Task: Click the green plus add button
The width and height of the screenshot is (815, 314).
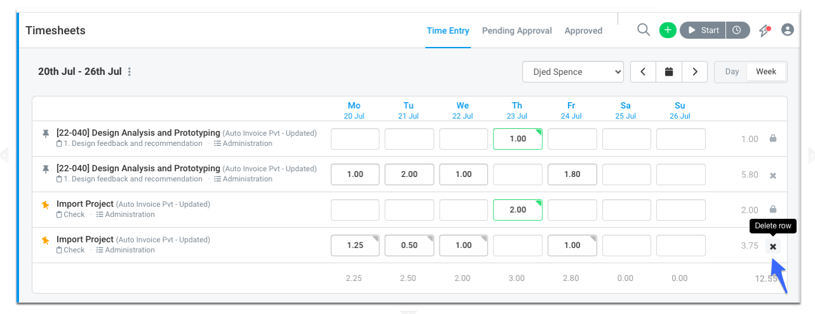Action: click(668, 30)
